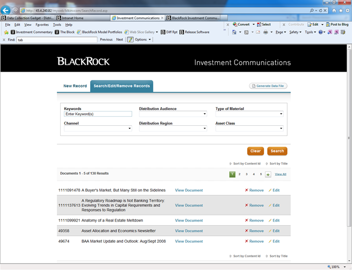Screen dimensions: 352x270
Task: Click upper Sort by Content Id
Action: 245,164
